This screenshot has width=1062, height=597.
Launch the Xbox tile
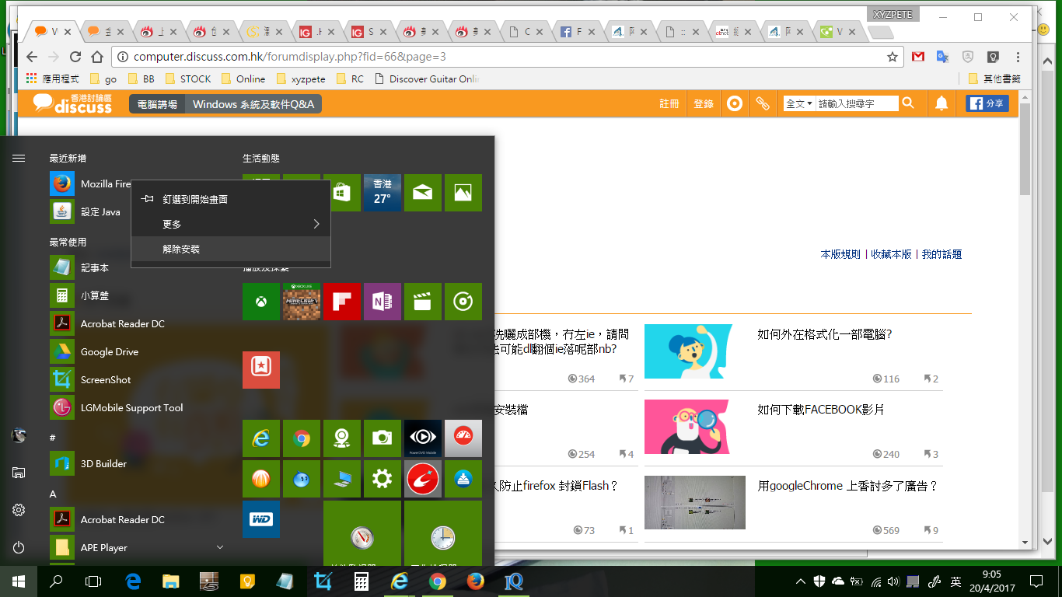[261, 302]
